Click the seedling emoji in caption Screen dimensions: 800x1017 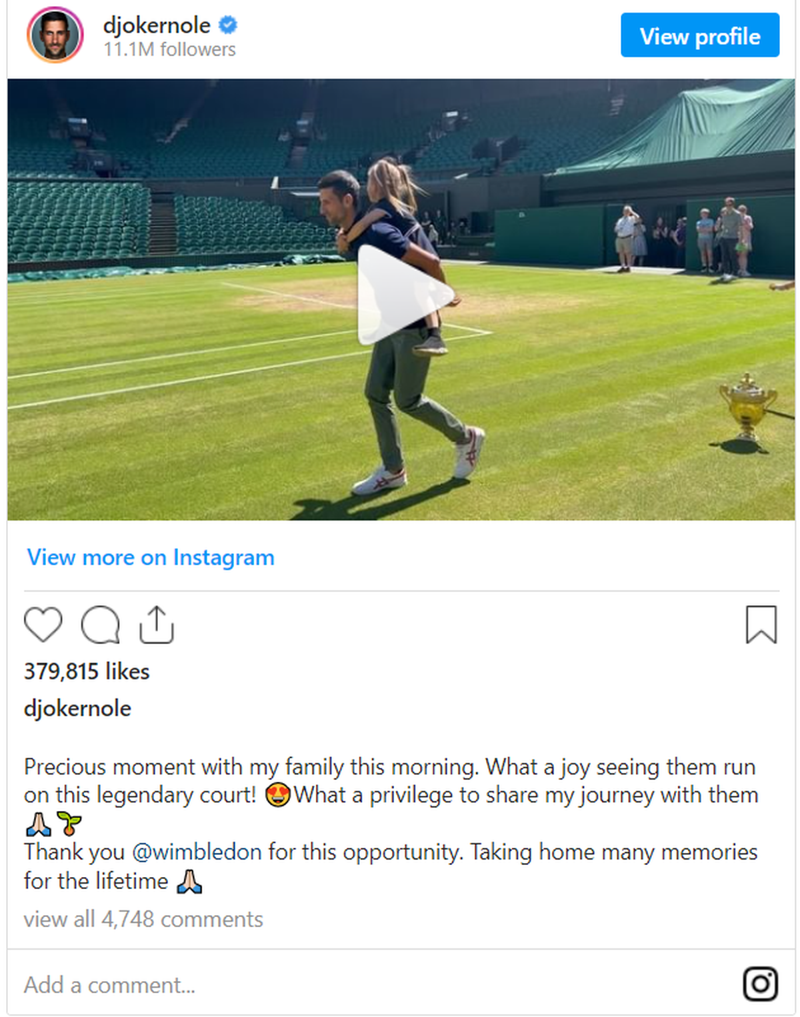click(x=69, y=824)
